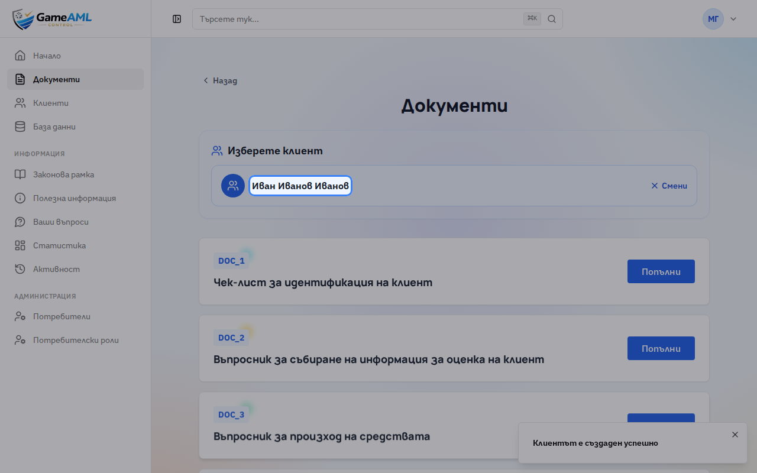
Task: Click the Потребители user-settings icon
Action: point(20,316)
